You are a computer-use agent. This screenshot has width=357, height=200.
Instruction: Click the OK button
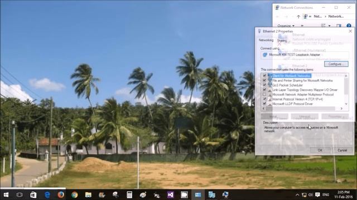tap(320, 150)
